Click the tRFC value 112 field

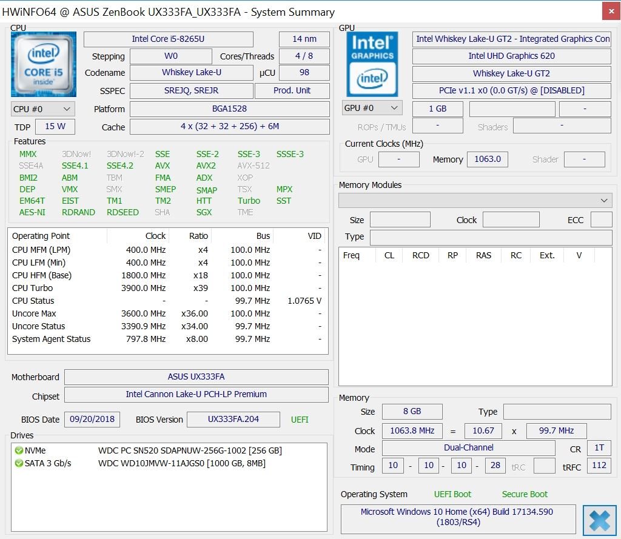tap(599, 466)
